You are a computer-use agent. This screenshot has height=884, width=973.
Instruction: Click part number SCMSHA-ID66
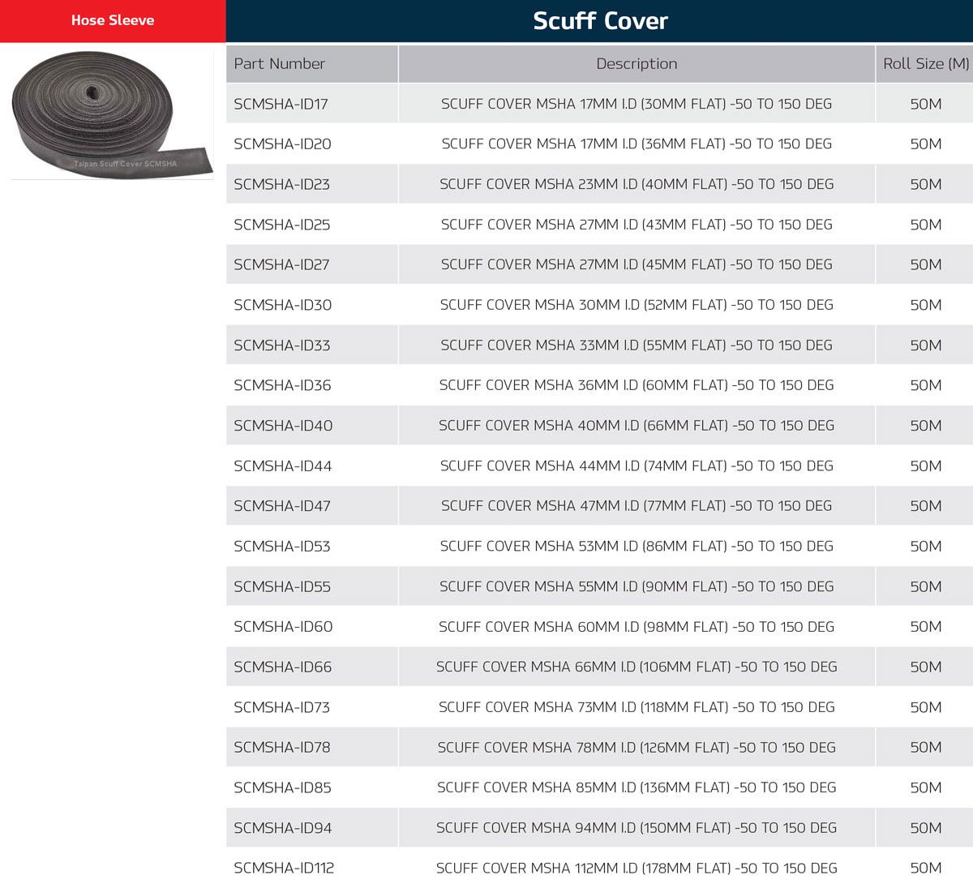pyautogui.click(x=282, y=667)
